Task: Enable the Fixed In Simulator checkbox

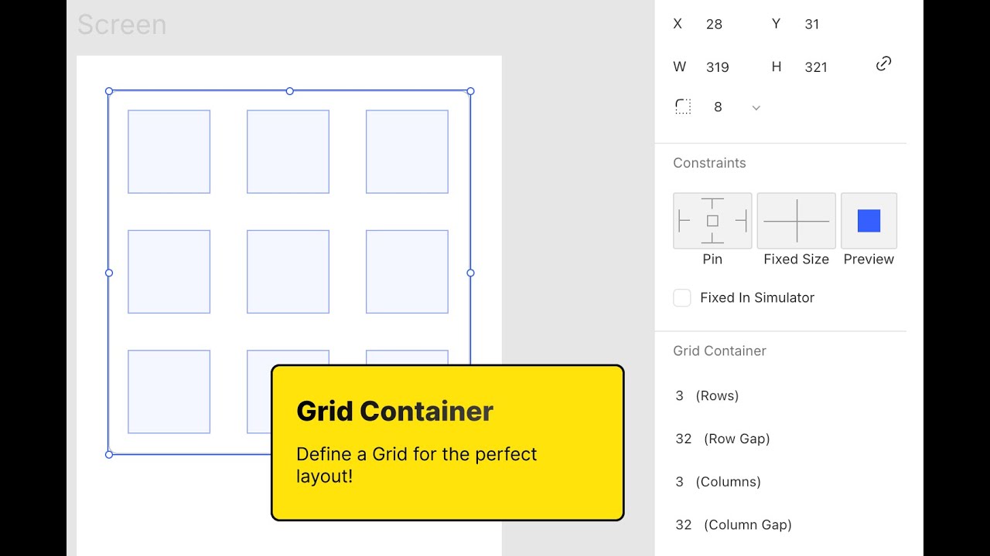Action: (681, 297)
